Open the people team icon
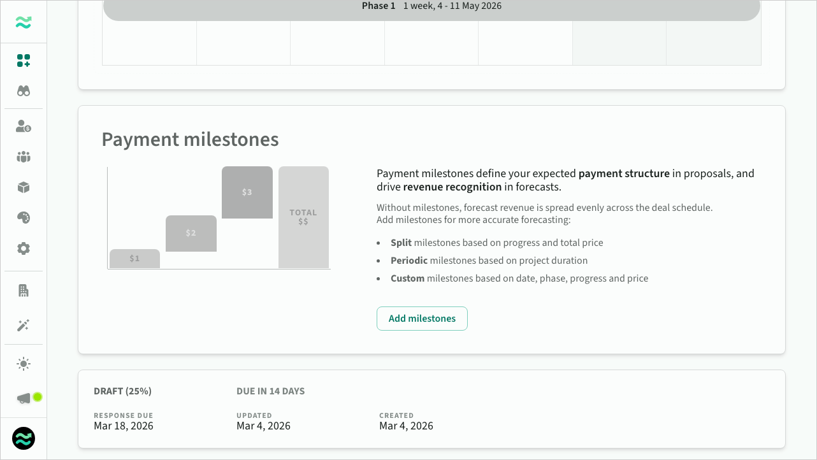817x460 pixels. tap(24, 157)
